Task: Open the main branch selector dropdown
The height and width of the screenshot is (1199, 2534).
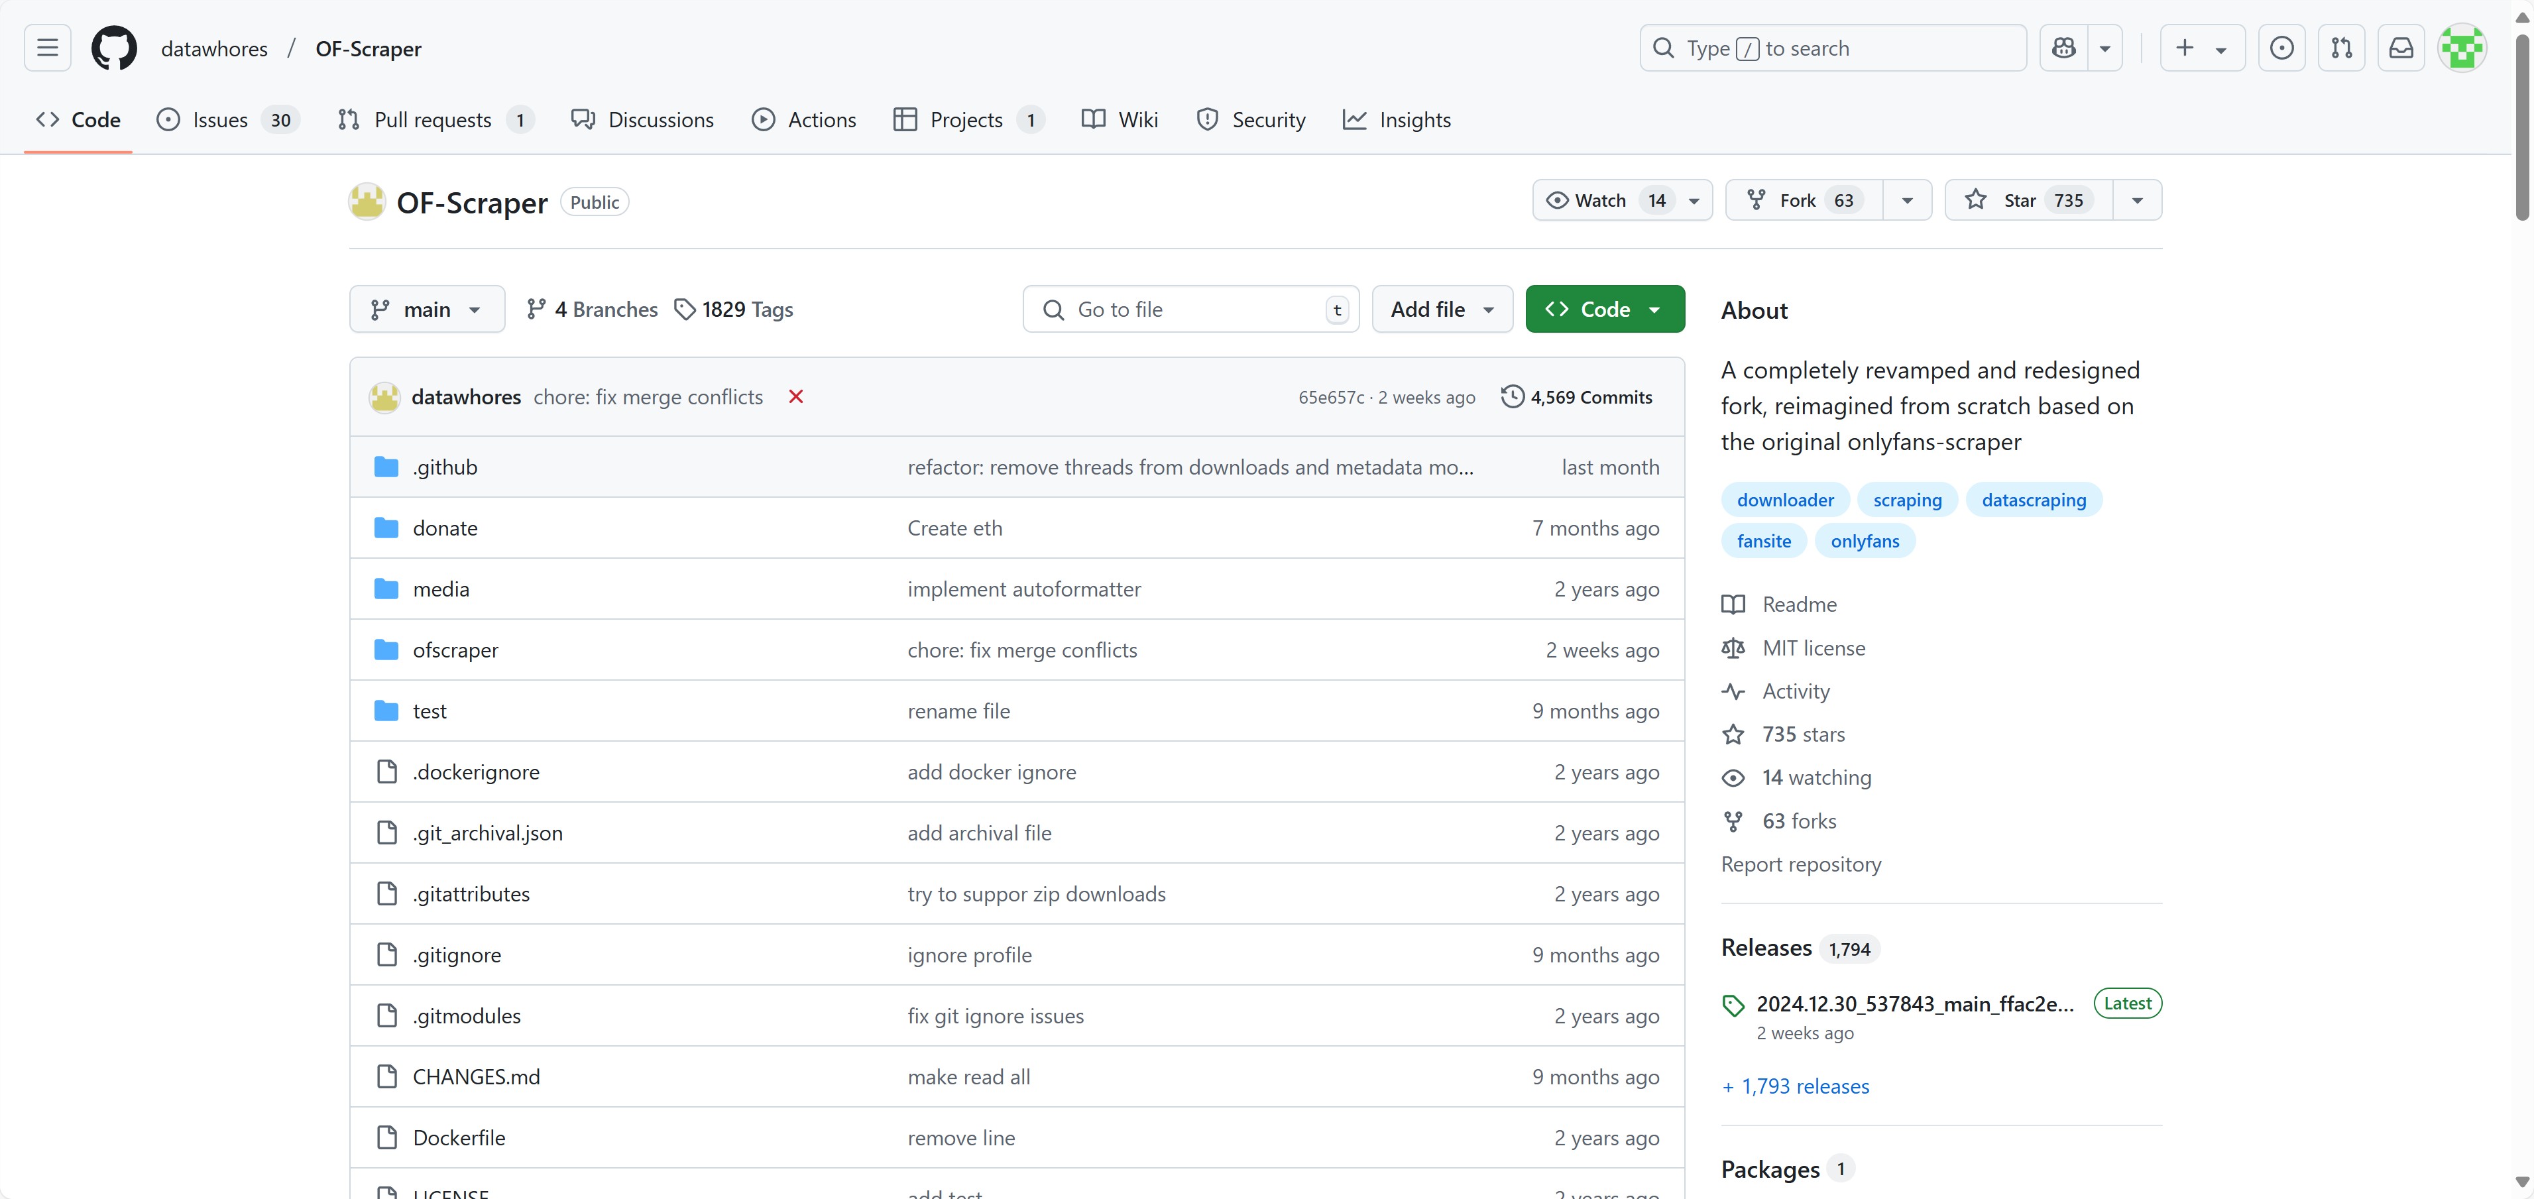Action: click(x=427, y=309)
